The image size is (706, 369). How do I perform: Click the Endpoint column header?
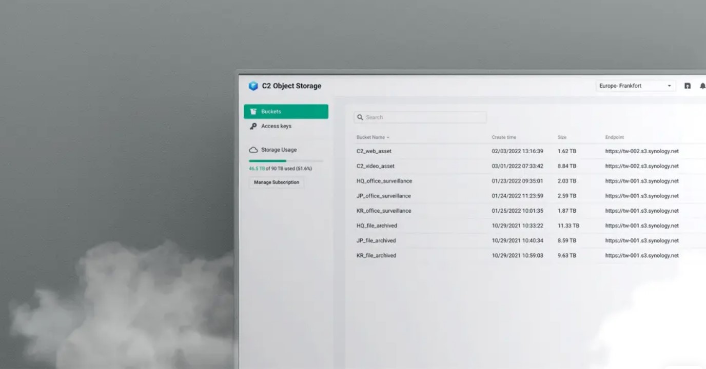[x=615, y=137]
